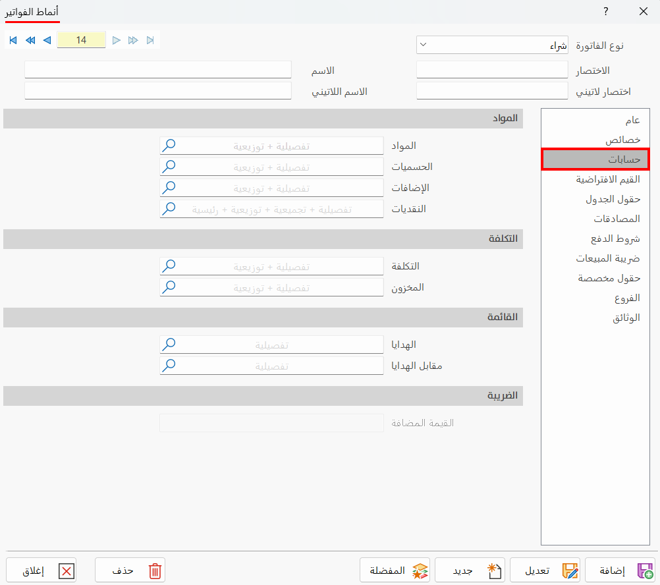Click the الحسميات account input field

(x=271, y=166)
